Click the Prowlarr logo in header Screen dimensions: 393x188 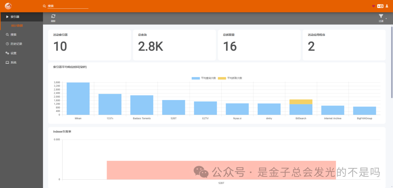coord(8,6)
